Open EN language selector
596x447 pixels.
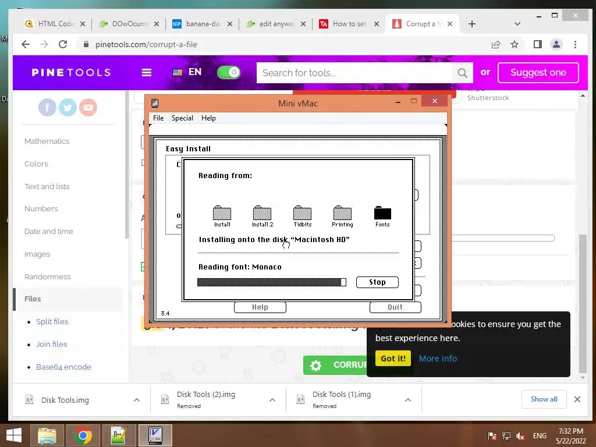tap(187, 72)
